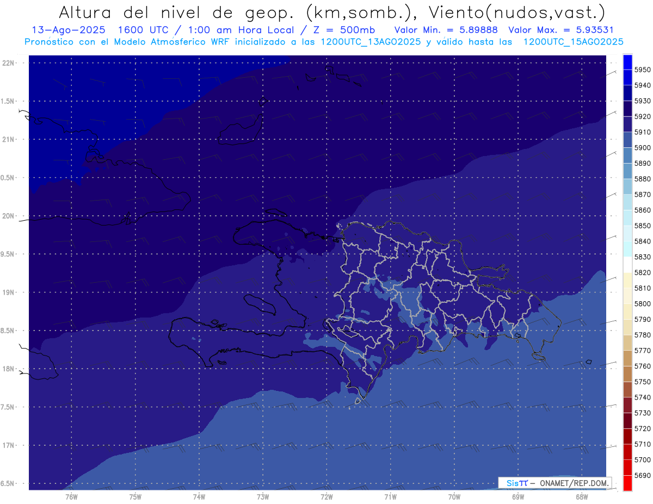Click the colorbar label '5760'
The height and width of the screenshot is (504, 653).
pyautogui.click(x=643, y=366)
